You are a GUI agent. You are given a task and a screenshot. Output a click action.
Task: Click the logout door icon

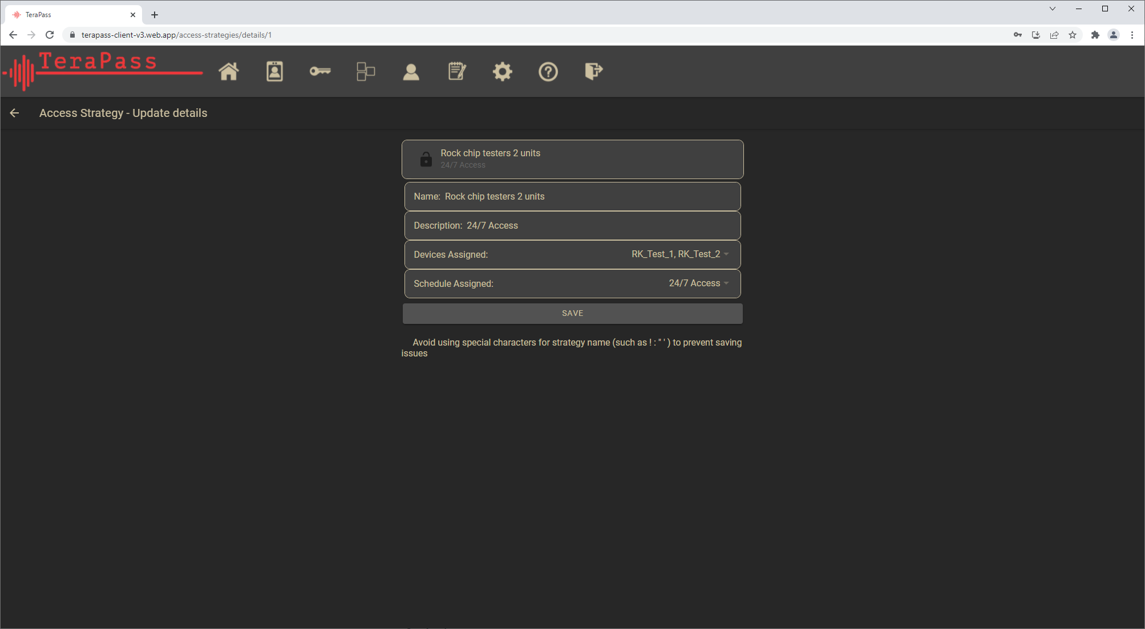click(x=593, y=72)
